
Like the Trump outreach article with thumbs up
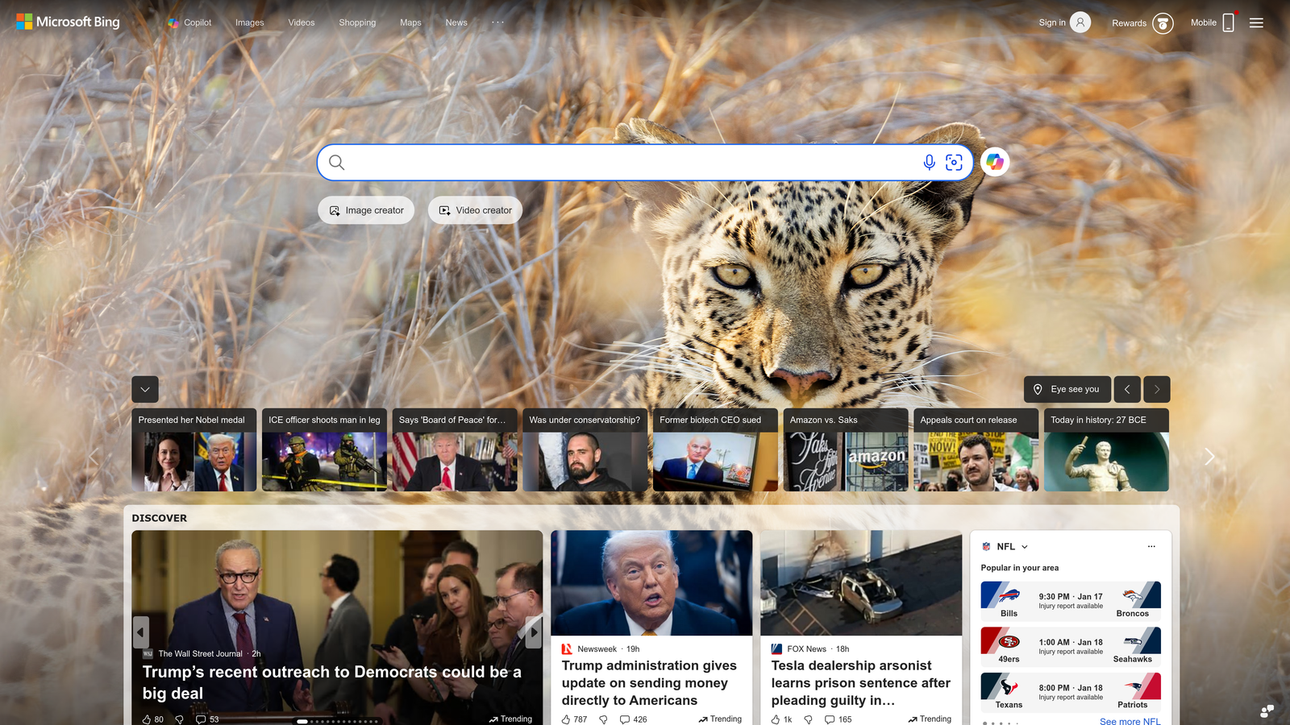coord(148,719)
